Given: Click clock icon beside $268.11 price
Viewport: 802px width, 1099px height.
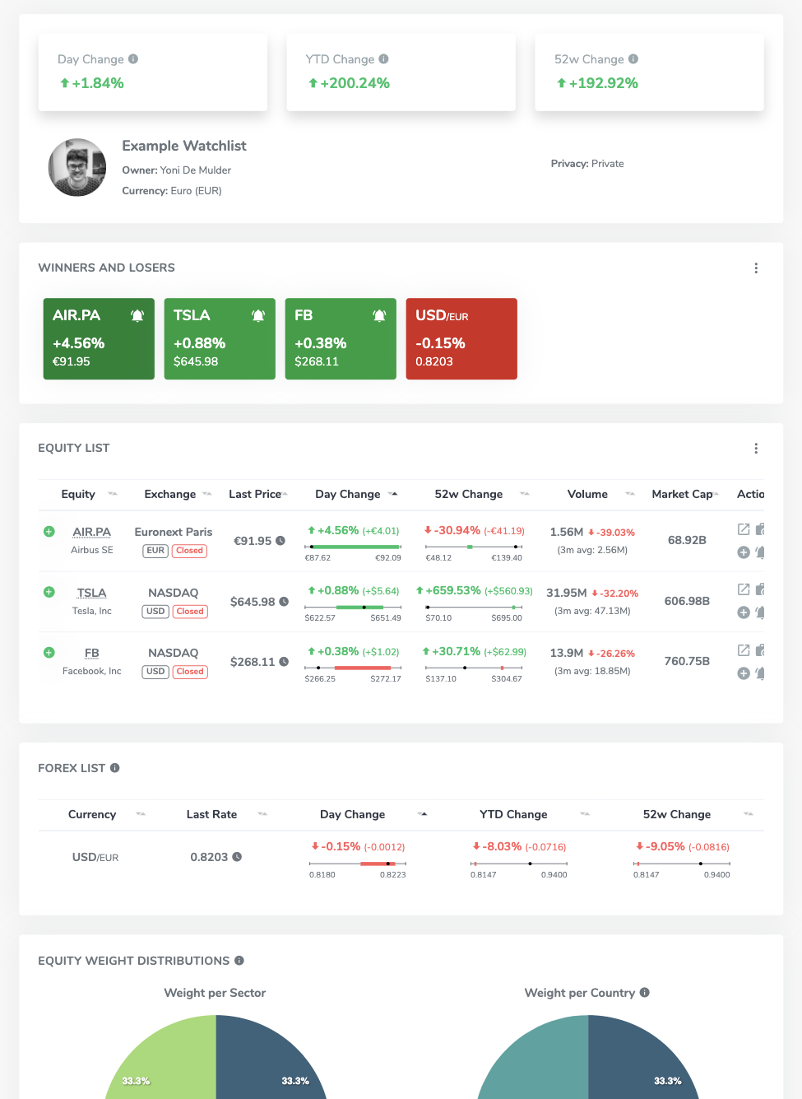Looking at the screenshot, I should click(284, 662).
